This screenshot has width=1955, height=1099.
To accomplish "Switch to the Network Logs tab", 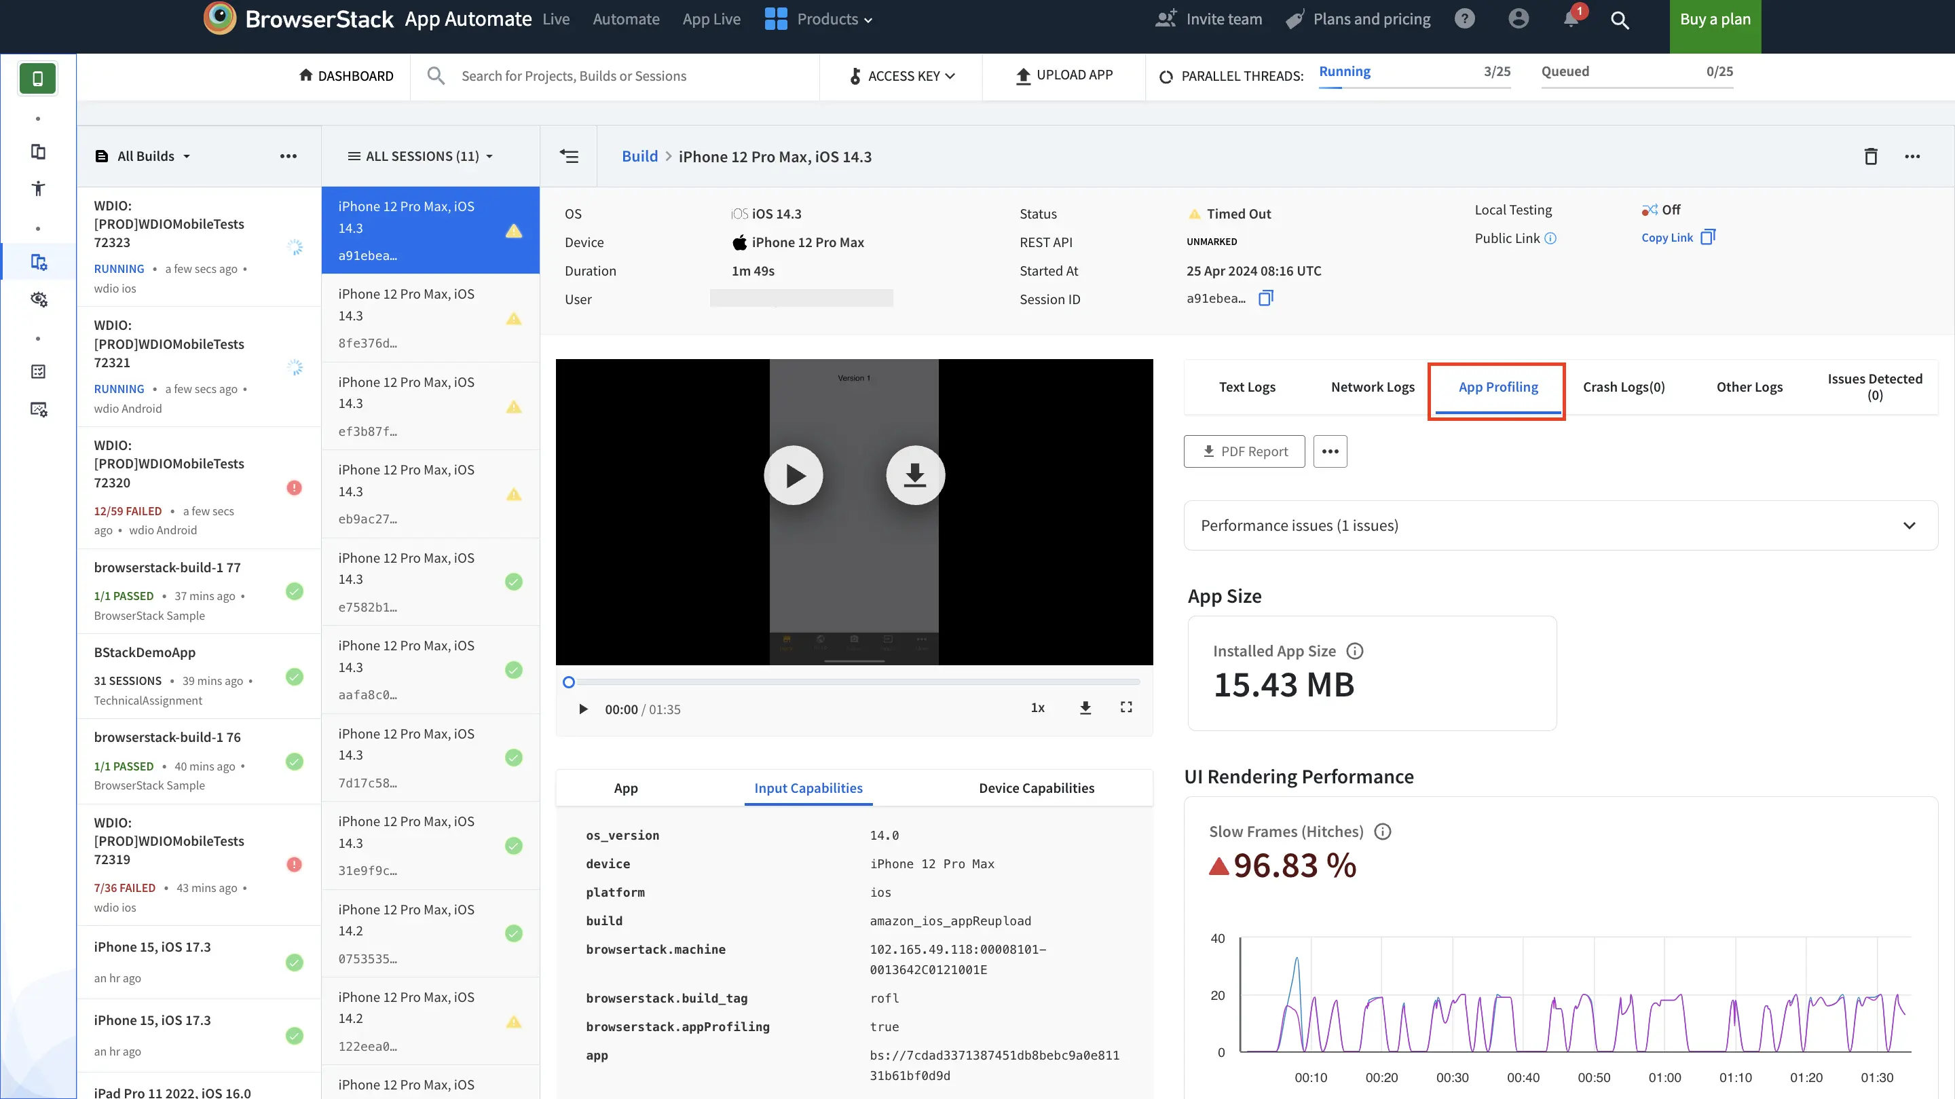I will pyautogui.click(x=1372, y=387).
